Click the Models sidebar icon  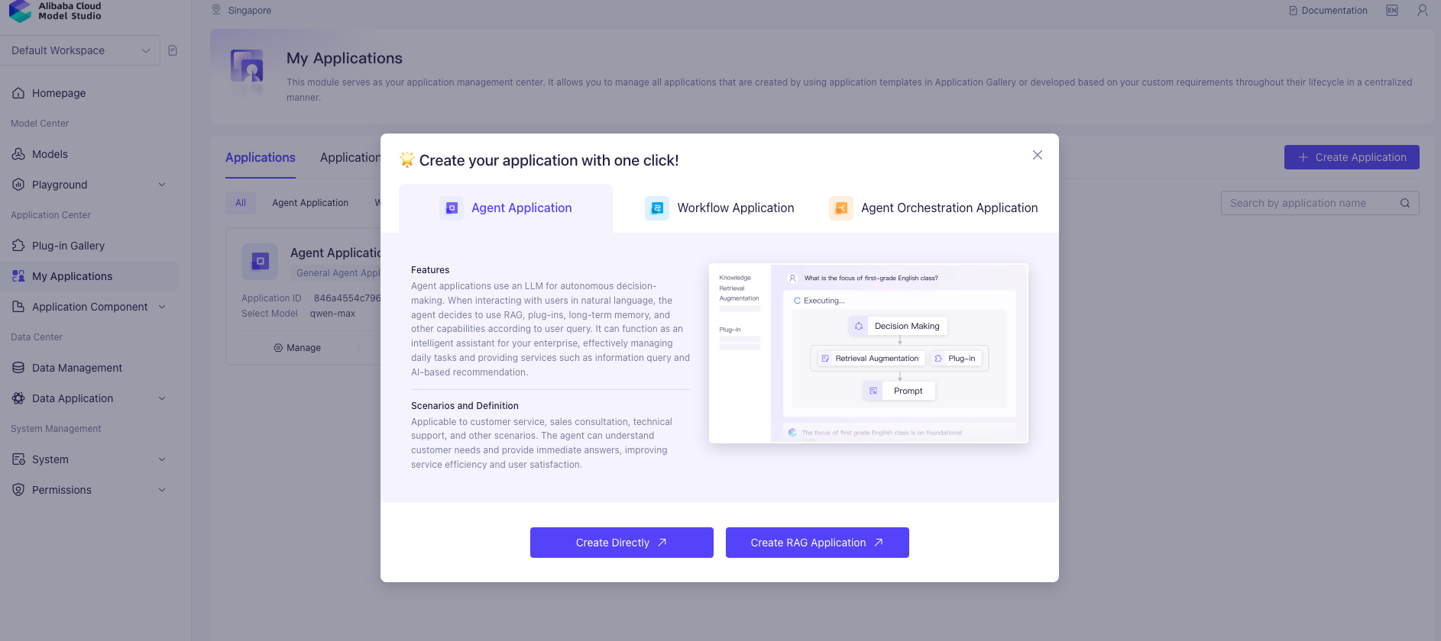pos(18,154)
